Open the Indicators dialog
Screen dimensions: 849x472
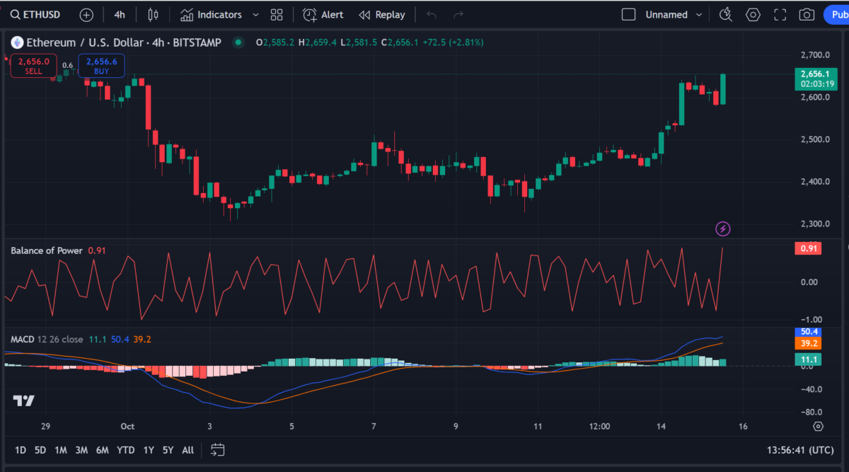coord(211,14)
